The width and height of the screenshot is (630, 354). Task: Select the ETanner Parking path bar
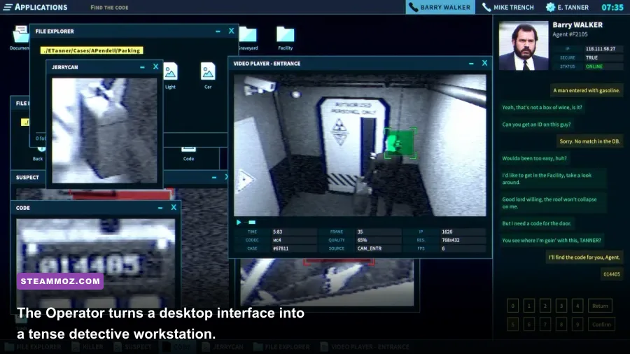tap(92, 50)
